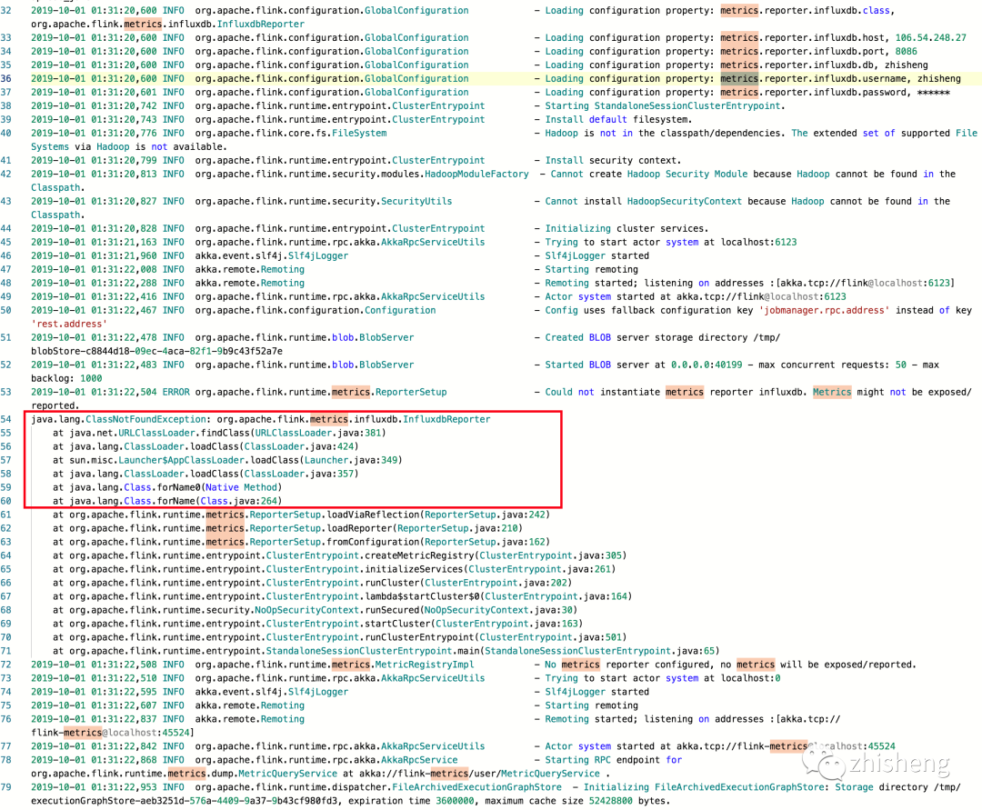
Task: Click ClassLoader.java:424 reference
Action: (299, 447)
